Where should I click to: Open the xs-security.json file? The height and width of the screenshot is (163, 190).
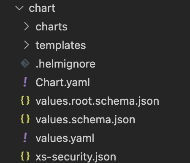coord(76,157)
